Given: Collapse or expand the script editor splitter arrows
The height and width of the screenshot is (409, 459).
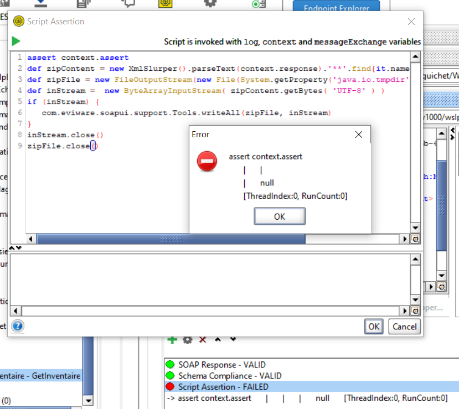Looking at the screenshot, I should (16, 248).
